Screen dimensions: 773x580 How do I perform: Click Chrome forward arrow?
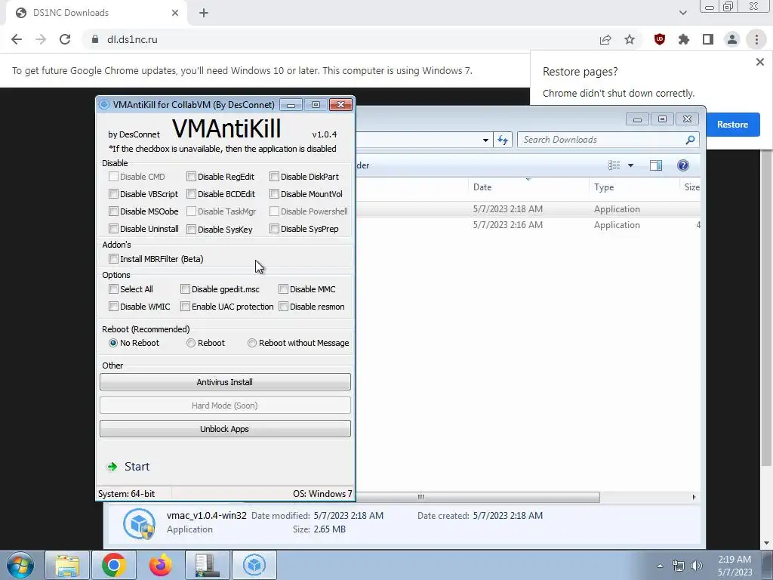[x=41, y=39]
